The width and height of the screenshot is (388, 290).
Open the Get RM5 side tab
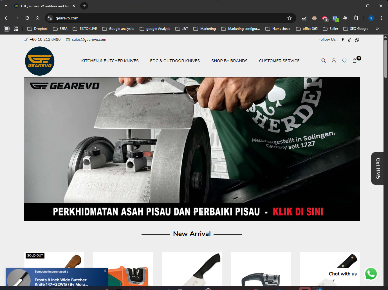click(x=378, y=168)
